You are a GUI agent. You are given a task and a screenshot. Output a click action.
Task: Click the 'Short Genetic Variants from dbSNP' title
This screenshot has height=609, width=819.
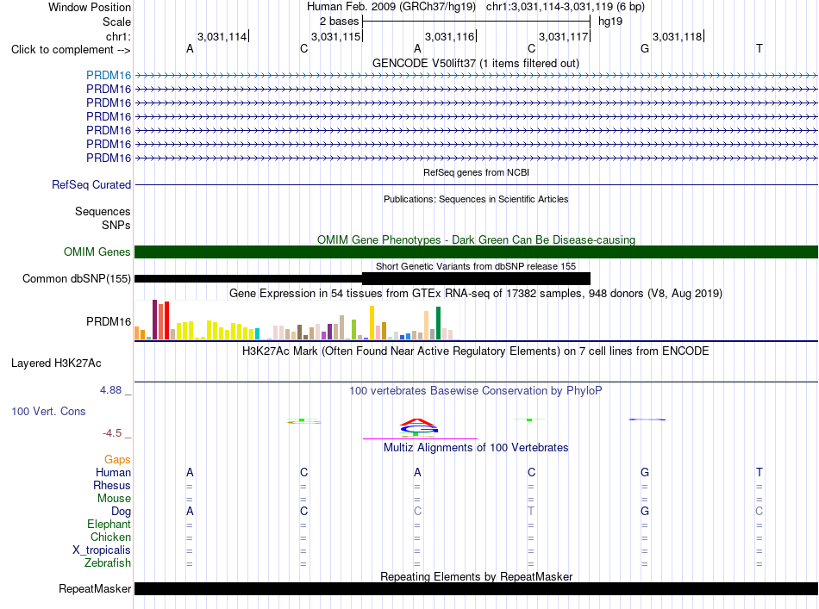click(x=476, y=266)
